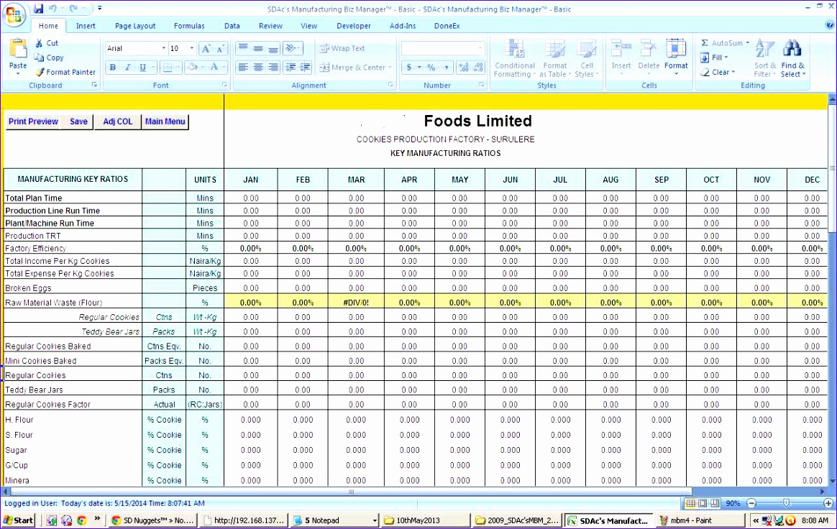Open the Fill Color dropdown arrow

click(202, 67)
